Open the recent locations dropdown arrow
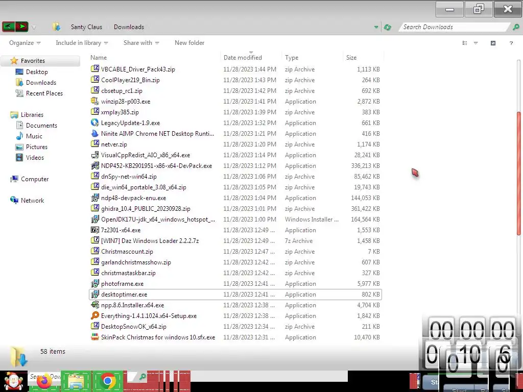Screen dimensions: 523x392 34,27
